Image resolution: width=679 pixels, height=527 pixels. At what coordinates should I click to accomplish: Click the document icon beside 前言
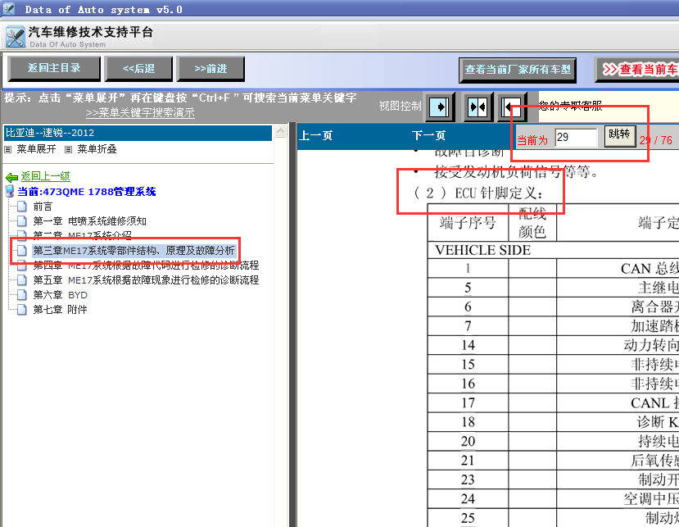[22, 207]
